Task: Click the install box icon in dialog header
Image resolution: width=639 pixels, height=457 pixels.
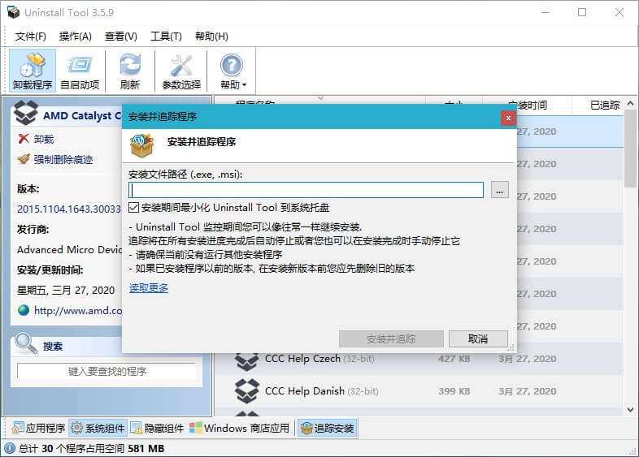Action: 141,145
